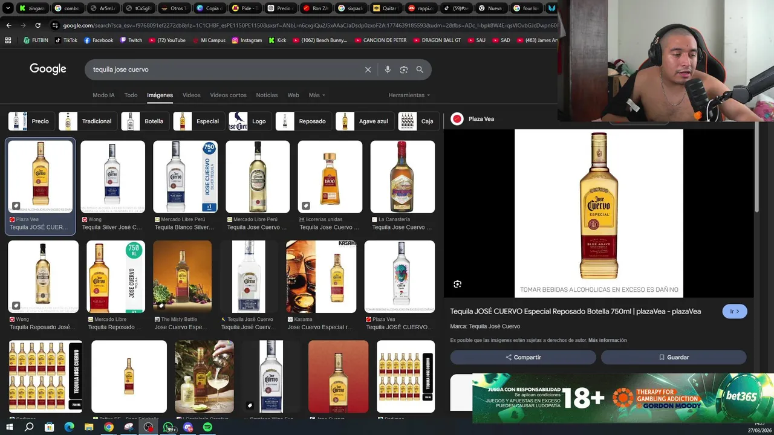Launch Microsoft Store from the taskbar

(49, 427)
